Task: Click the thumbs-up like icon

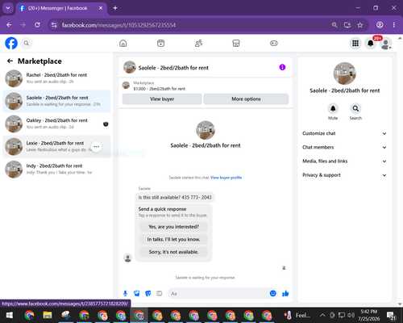Action: [x=285, y=293]
